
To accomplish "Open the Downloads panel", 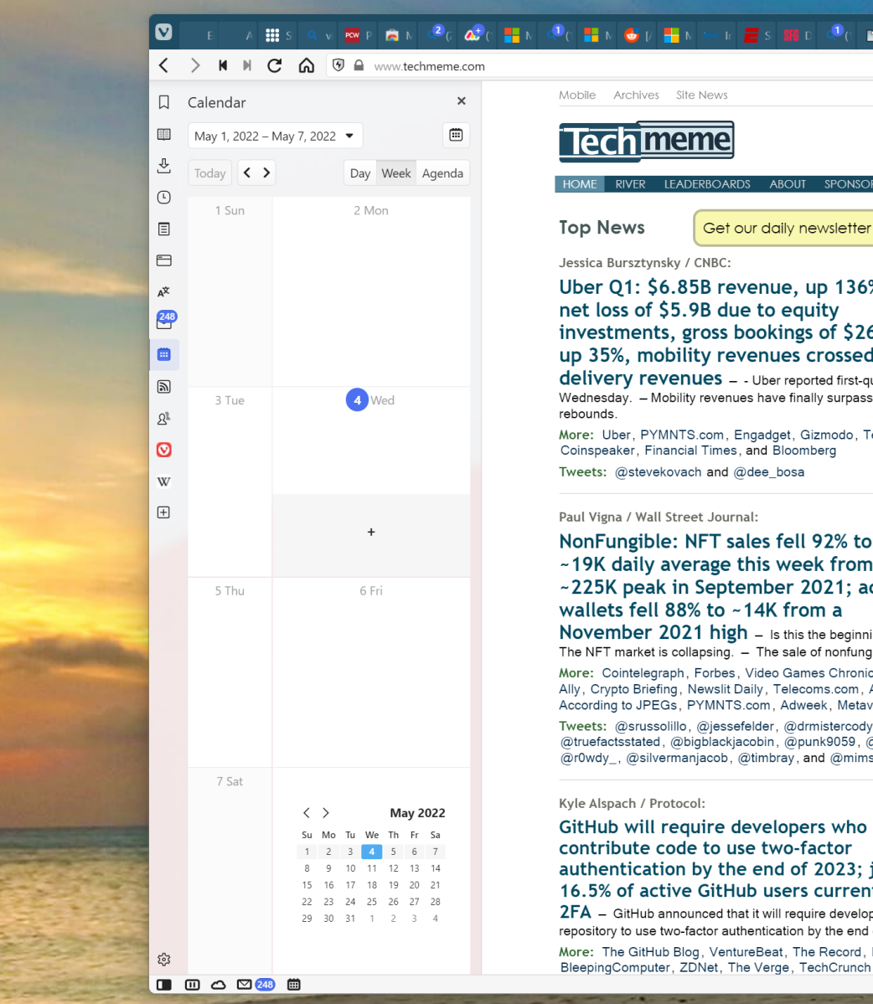I will [164, 166].
